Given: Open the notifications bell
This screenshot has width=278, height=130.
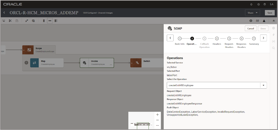Looking at the screenshot, I should point(251,4).
